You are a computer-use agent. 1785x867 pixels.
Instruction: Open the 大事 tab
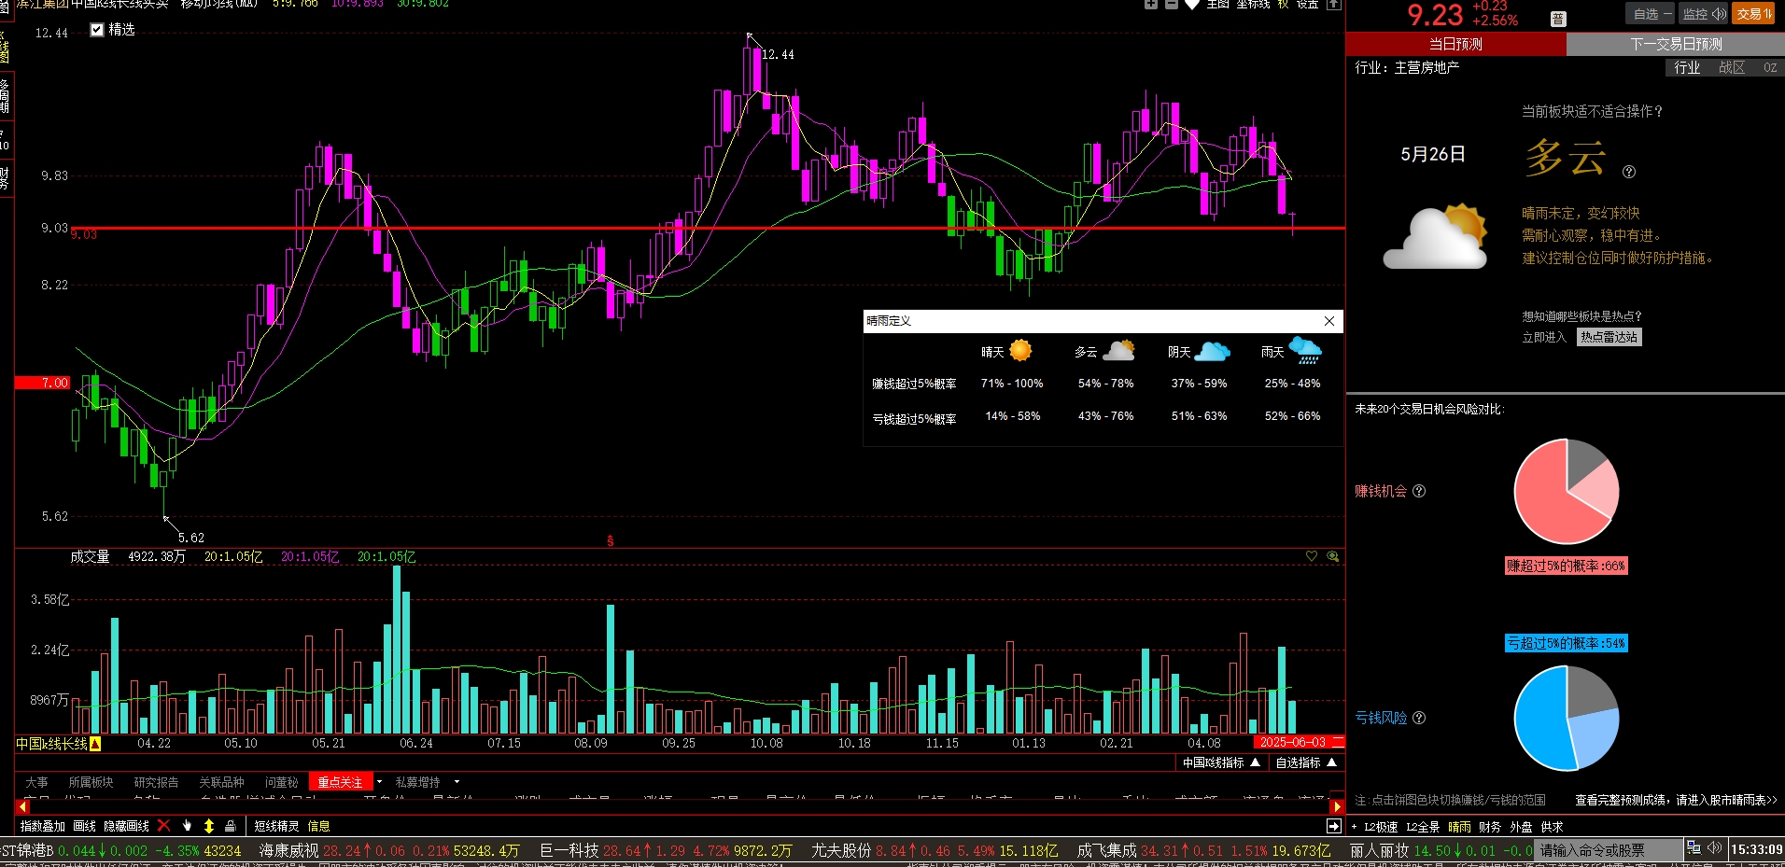pos(36,782)
